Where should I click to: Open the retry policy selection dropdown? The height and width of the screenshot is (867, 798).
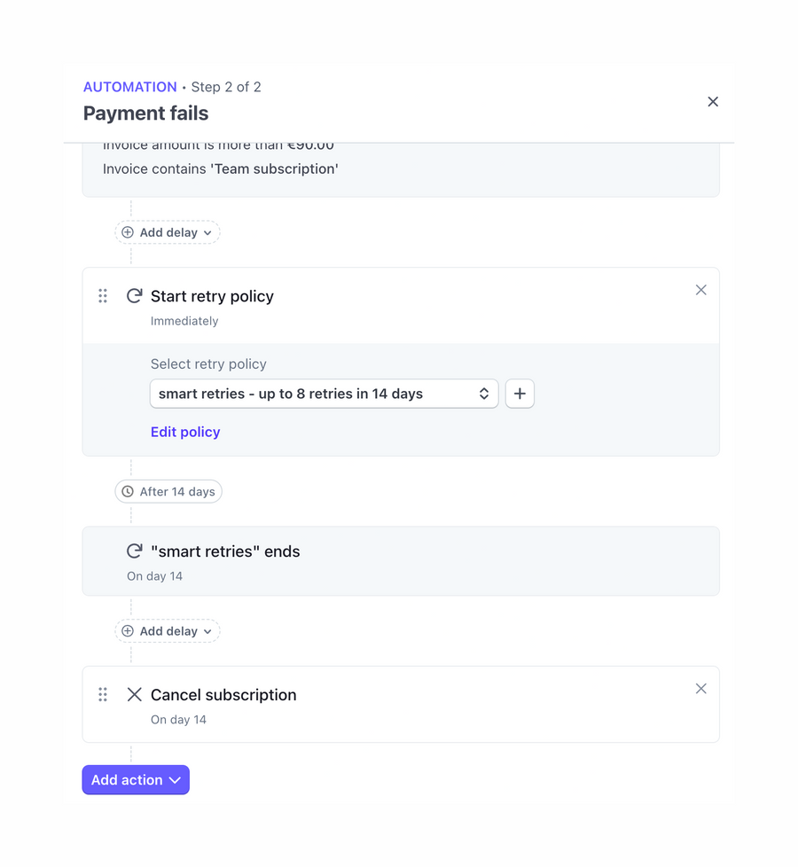pos(324,393)
